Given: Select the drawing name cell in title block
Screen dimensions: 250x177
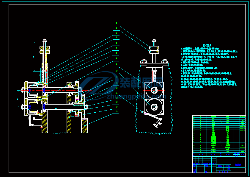Looking at the screenshot, I should (238, 165).
